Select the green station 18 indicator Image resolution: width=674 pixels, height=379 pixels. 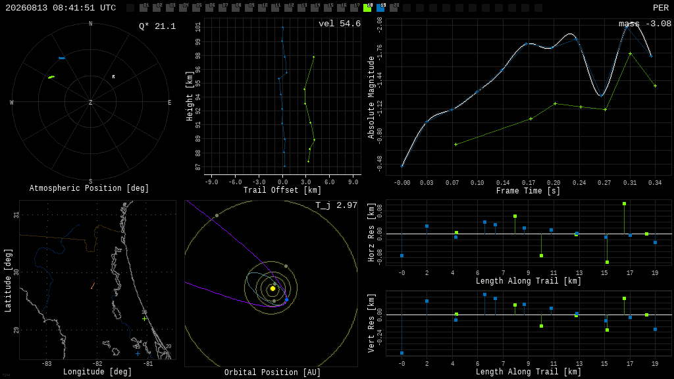[367, 8]
